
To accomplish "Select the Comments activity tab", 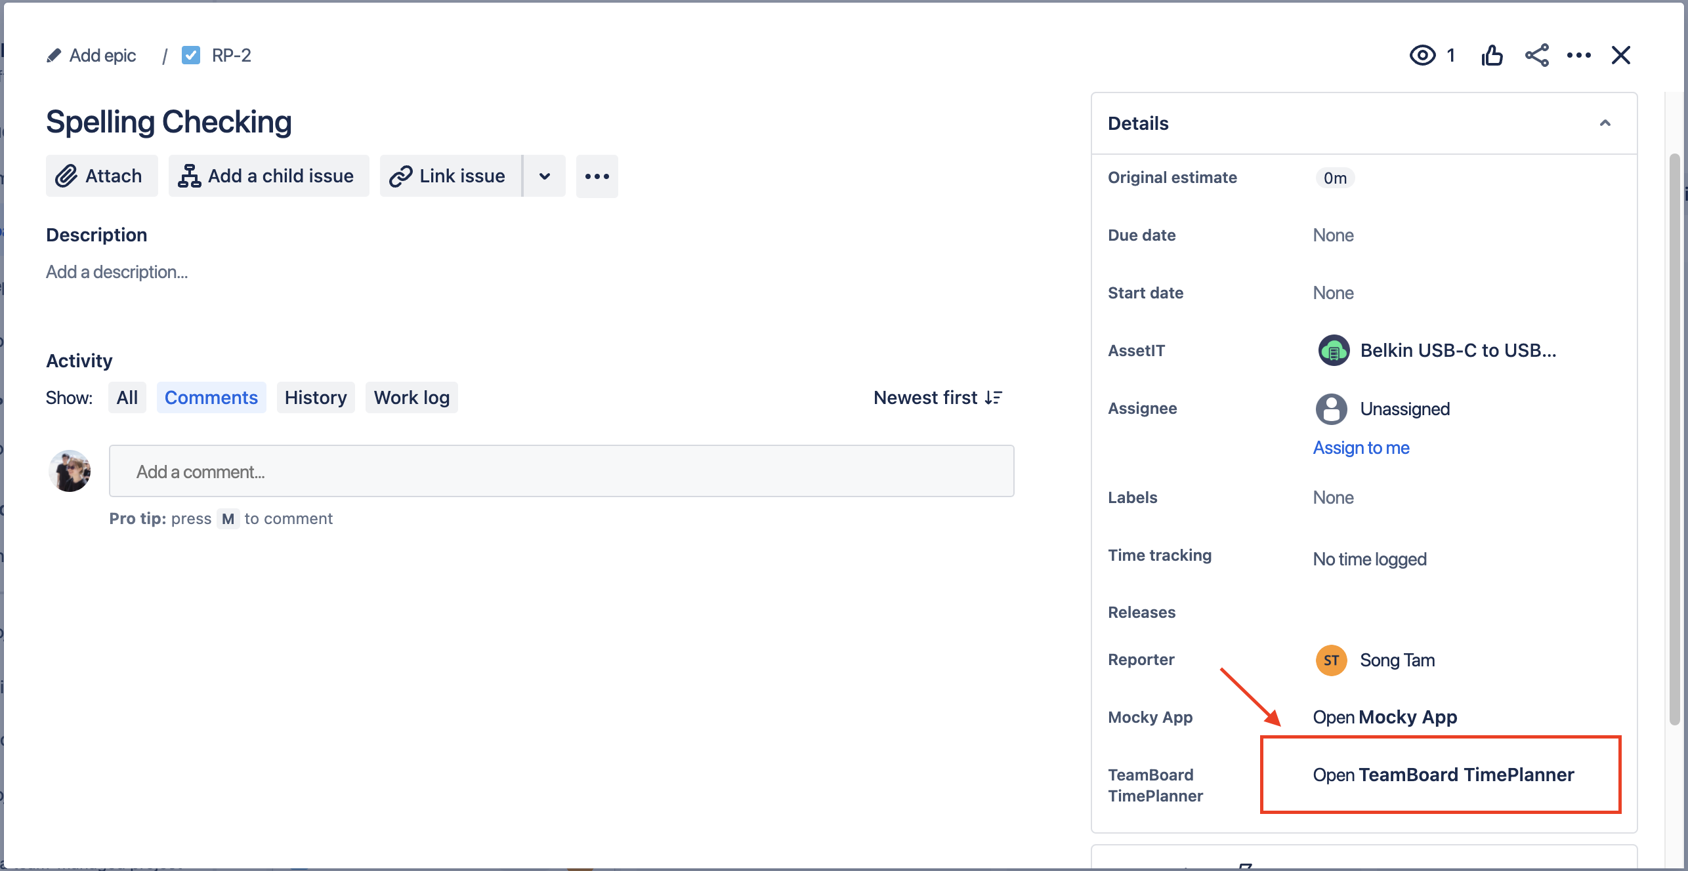I will coord(211,397).
